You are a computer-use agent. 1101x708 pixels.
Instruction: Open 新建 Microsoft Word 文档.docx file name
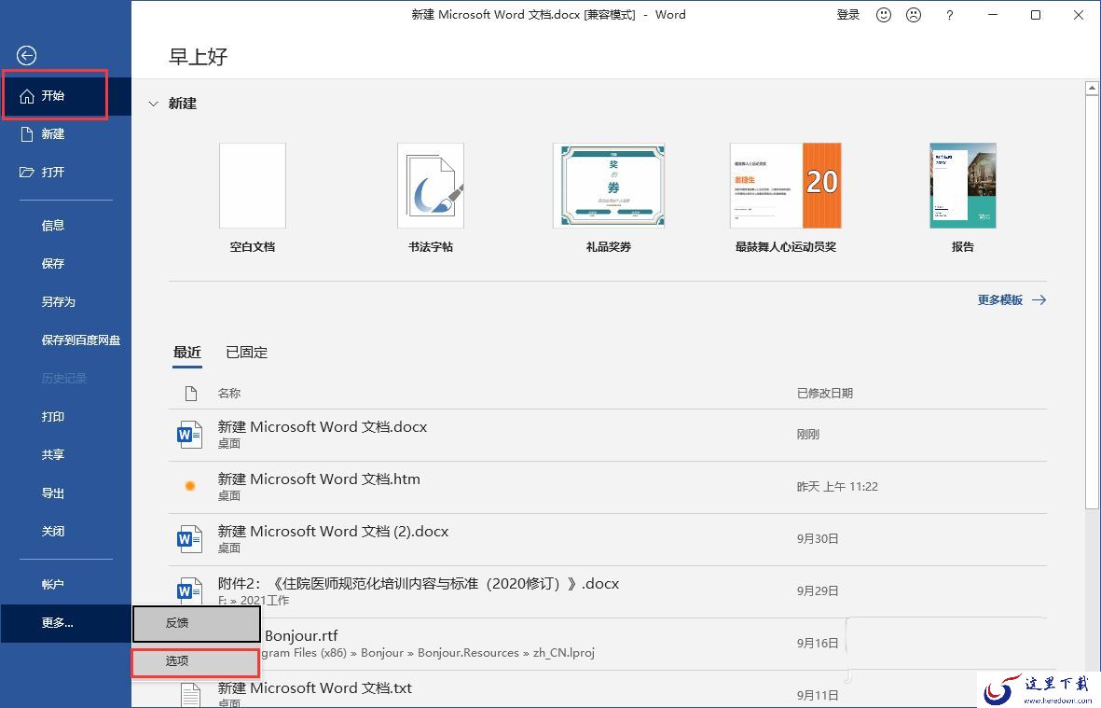click(323, 427)
